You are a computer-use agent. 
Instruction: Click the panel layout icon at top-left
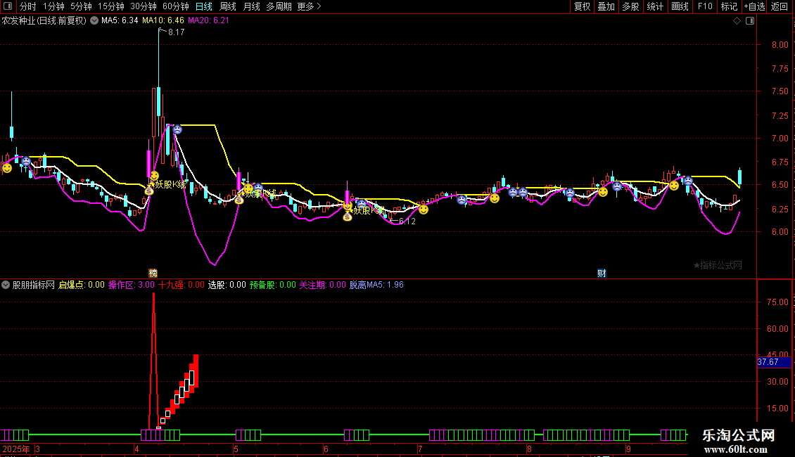pyautogui.click(x=8, y=6)
